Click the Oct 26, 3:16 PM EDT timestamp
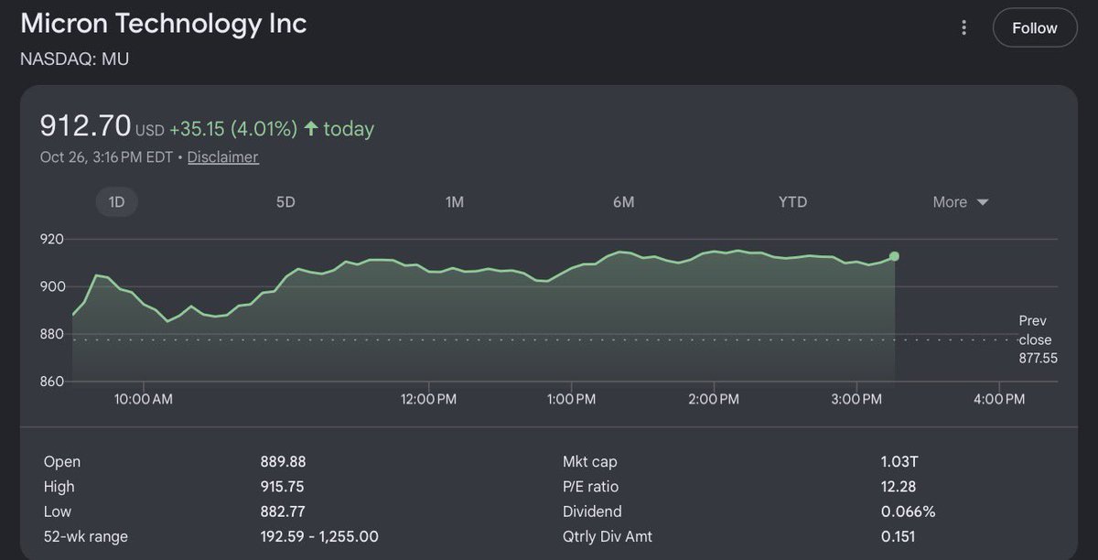The image size is (1098, 560). pos(106,156)
